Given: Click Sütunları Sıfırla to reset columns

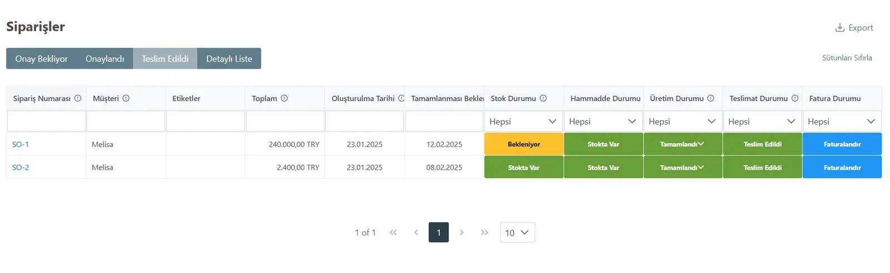Looking at the screenshot, I should point(847,58).
